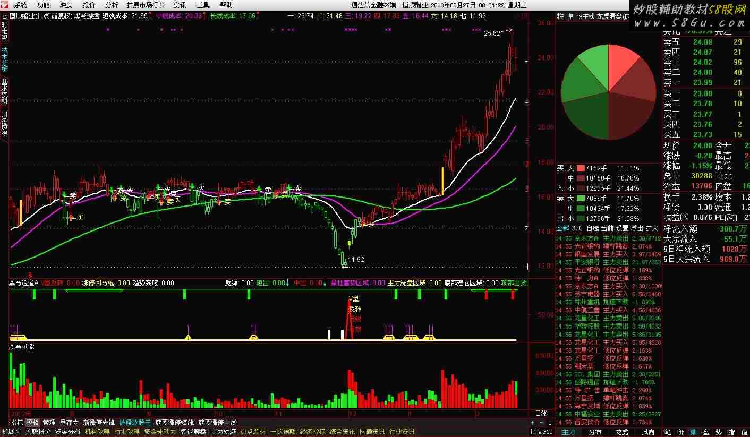The image size is (750, 437).
Task: Open the 帮助 menu
Action: [x=226, y=5]
